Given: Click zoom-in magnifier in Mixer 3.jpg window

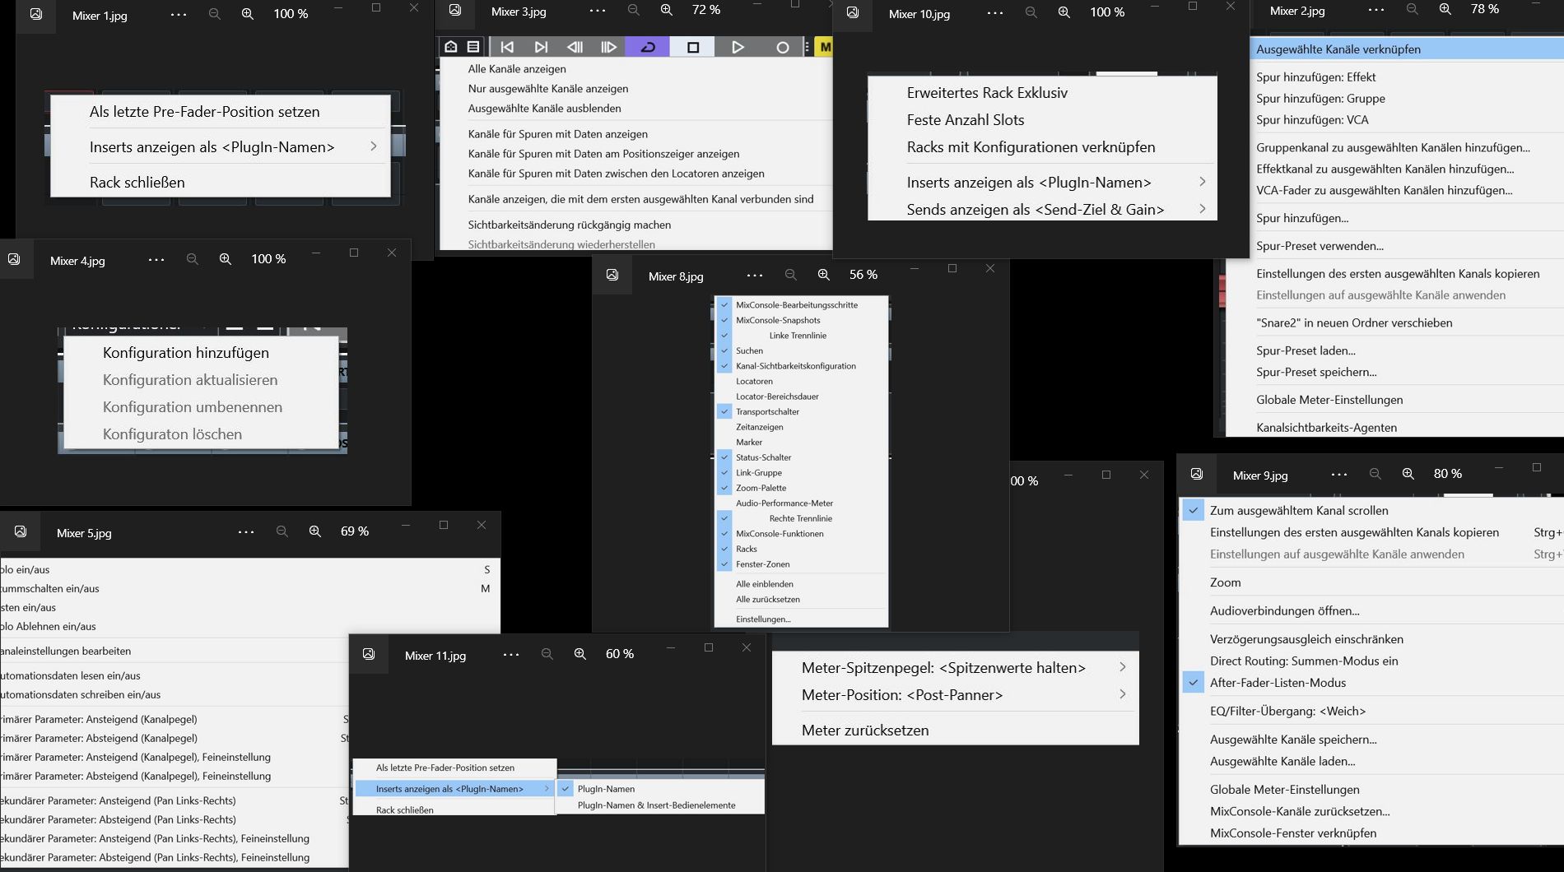Looking at the screenshot, I should click(x=667, y=11).
